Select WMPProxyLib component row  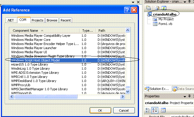coord(68,85)
